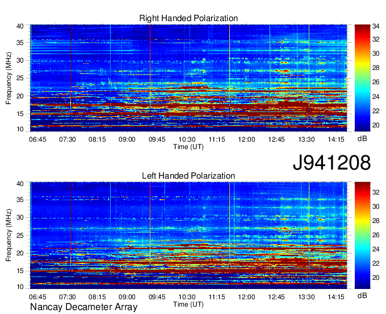
Task: Click "Frequency (MHz)" axis label of Right Handed plot
Action: (9, 78)
